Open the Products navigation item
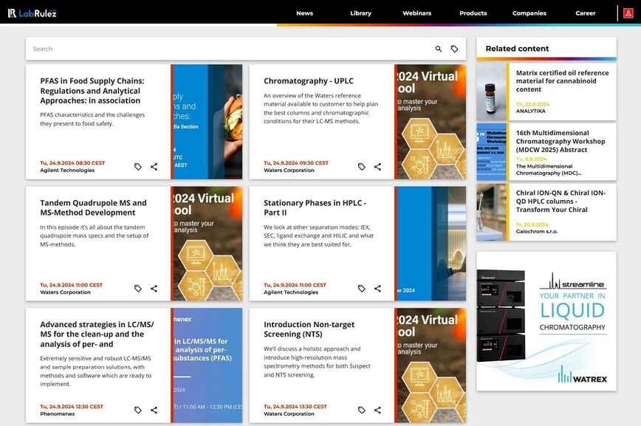This screenshot has width=641, height=426. 473,13
